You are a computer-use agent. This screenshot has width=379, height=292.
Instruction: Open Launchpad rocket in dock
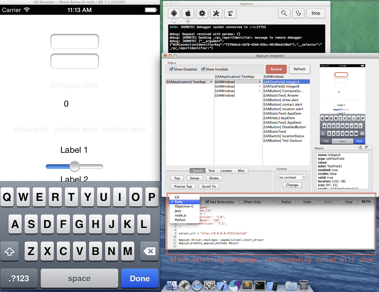coord(185,285)
